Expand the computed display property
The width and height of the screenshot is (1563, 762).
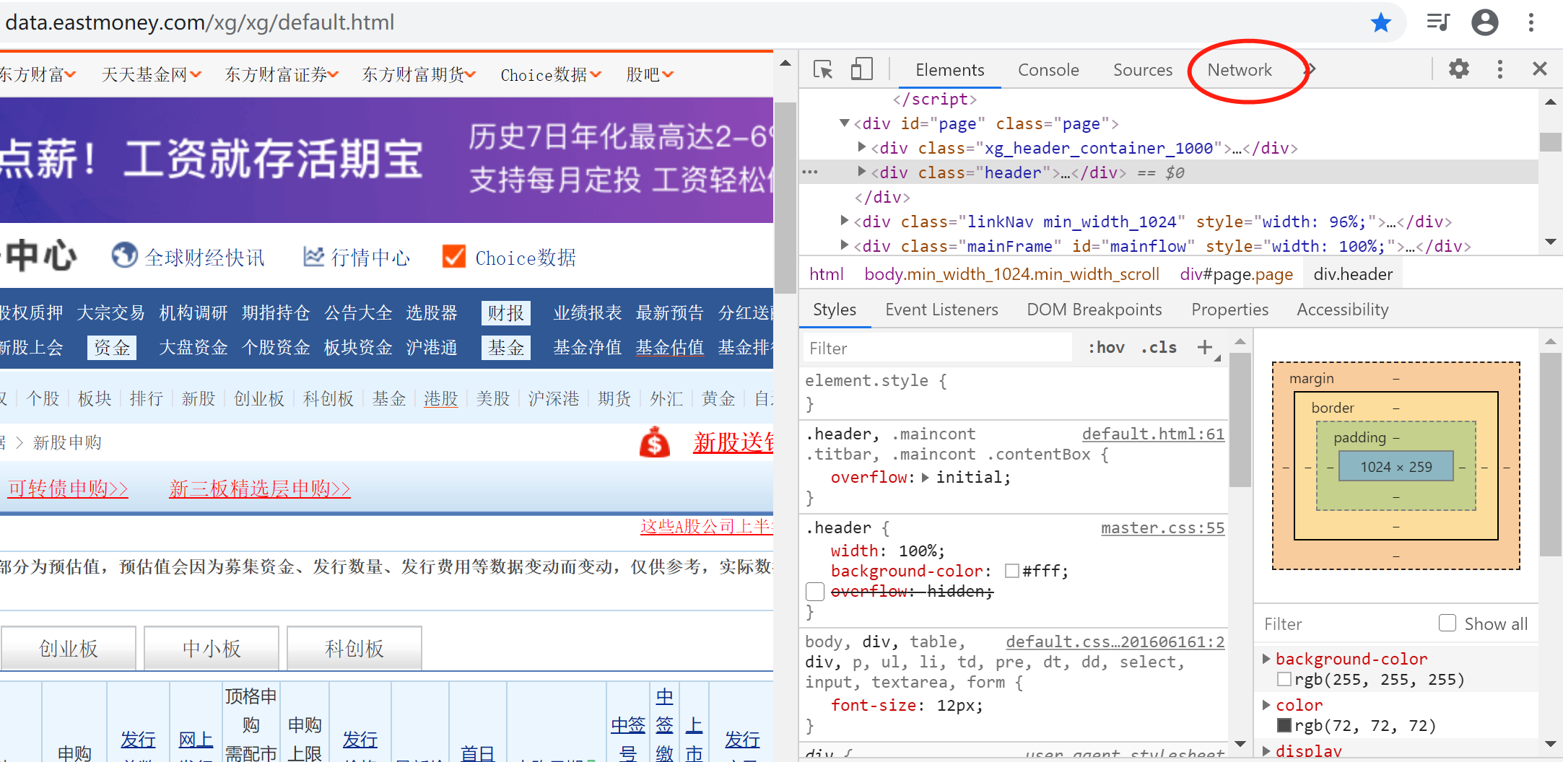coord(1266,750)
